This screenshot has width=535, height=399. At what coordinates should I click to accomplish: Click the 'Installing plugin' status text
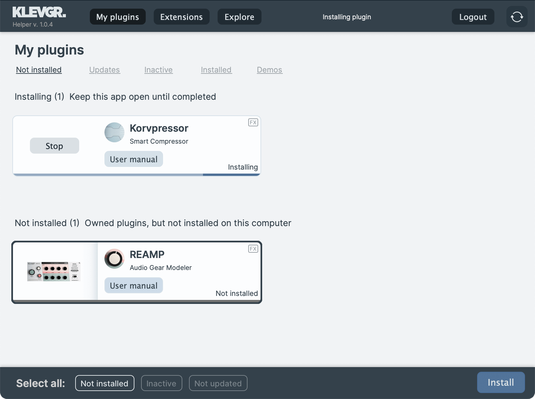[347, 17]
